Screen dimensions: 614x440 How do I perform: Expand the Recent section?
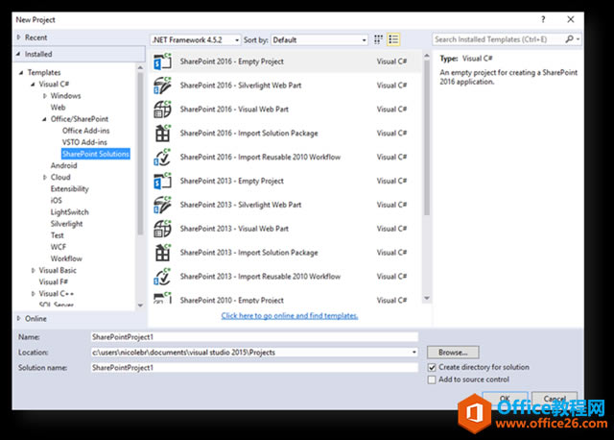click(18, 37)
